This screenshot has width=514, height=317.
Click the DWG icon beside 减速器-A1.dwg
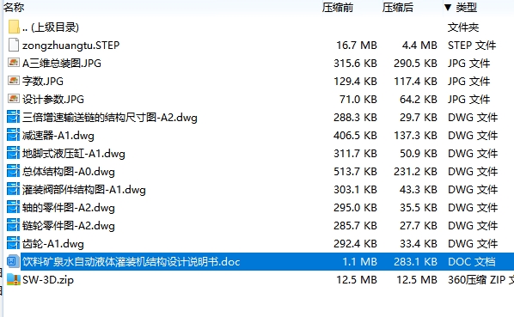13,135
